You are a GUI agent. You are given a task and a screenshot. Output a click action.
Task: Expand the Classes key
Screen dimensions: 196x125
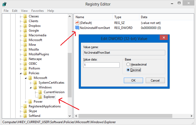point(21,17)
